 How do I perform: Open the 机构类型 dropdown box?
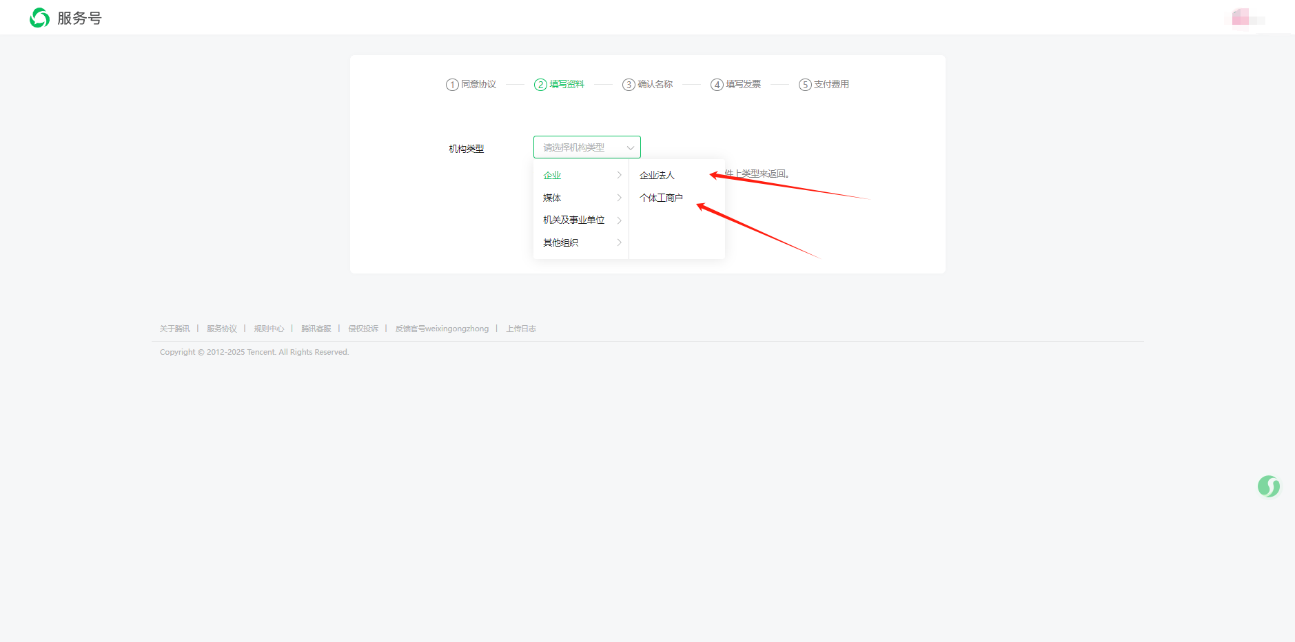(587, 147)
